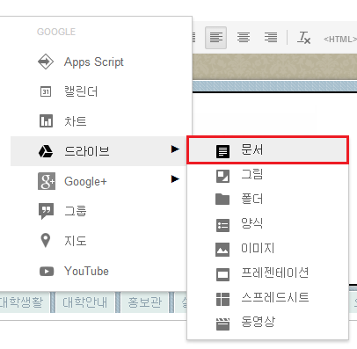The image size is (357, 349).
Task: Click the Apps Script diamond arrow icon
Action: coord(46,62)
